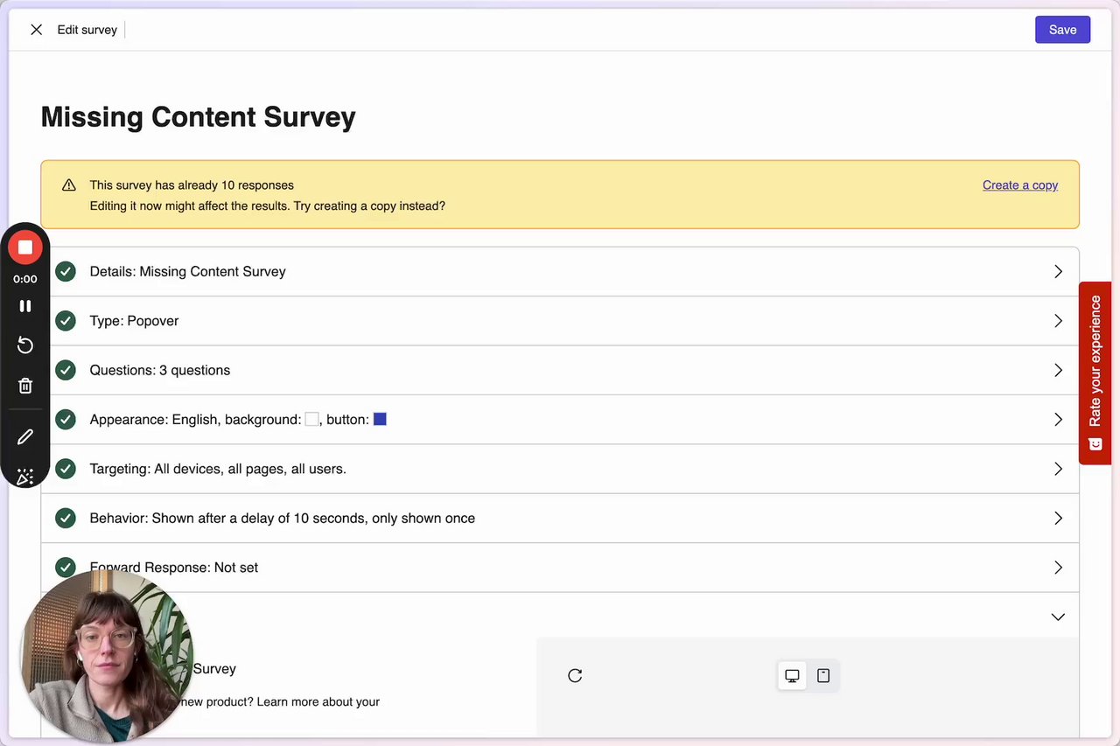This screenshot has height=746, width=1120.
Task: Open the Behavior section row
Action: tap(560, 519)
